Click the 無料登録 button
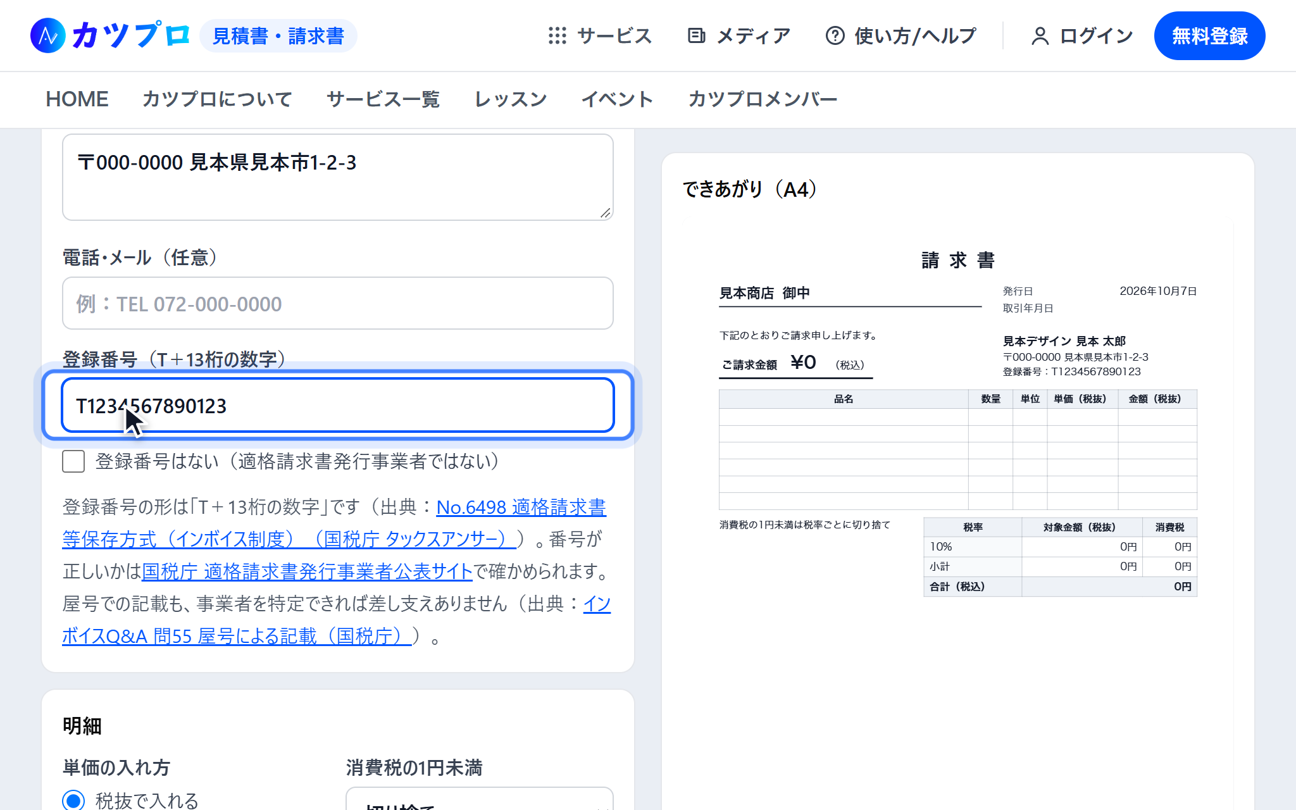1296x810 pixels. coord(1209,36)
